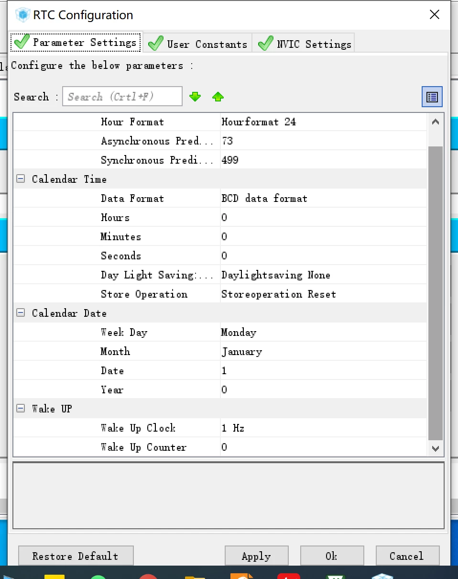Viewport: 458px width, 579px height.
Task: Select the Asynchronous Pred... parameter label
Action: point(157,141)
